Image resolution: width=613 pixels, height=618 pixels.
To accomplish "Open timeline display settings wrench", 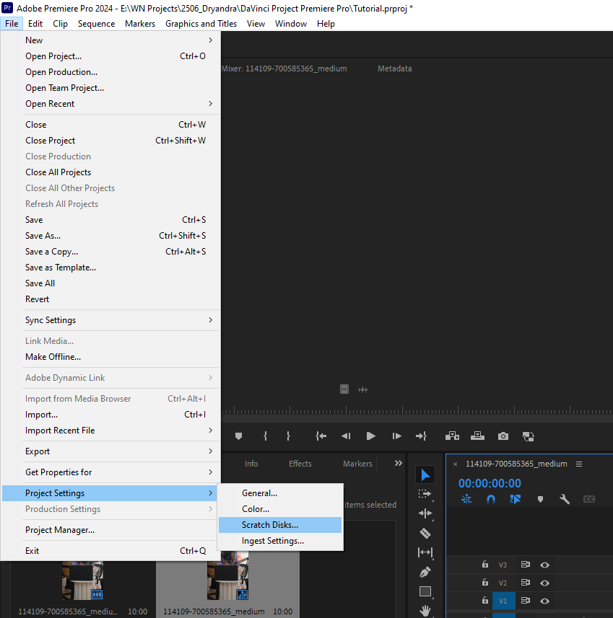I will coord(565,499).
